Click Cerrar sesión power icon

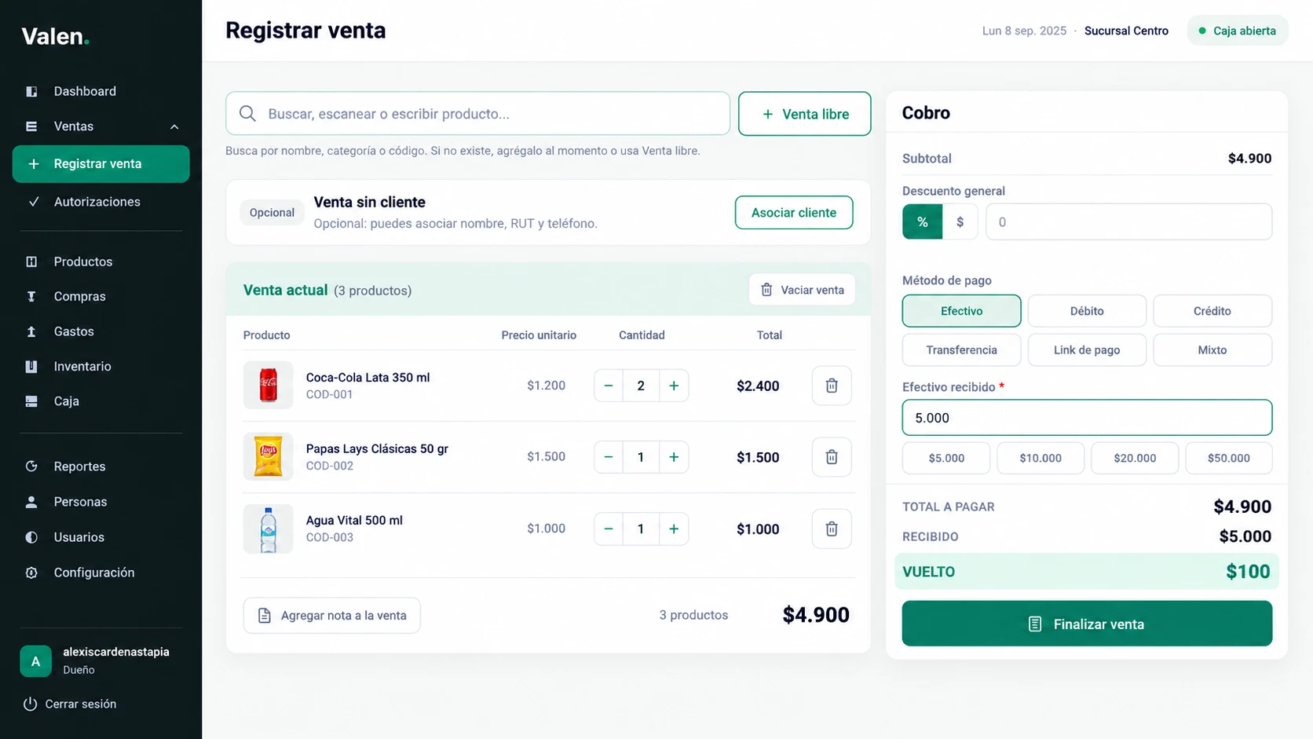click(x=30, y=704)
